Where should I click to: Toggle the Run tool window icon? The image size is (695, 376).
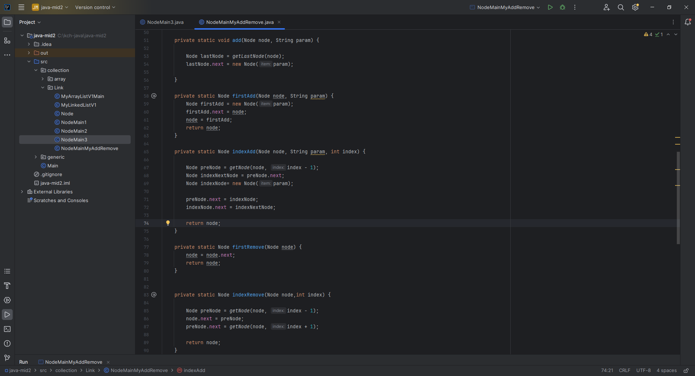click(7, 315)
